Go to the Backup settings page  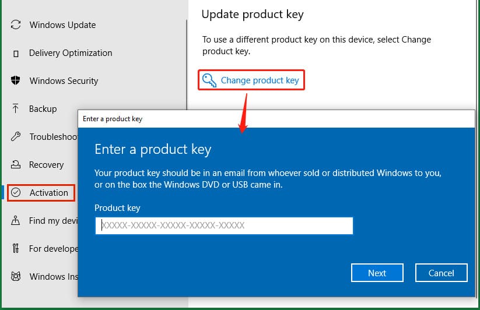click(43, 109)
